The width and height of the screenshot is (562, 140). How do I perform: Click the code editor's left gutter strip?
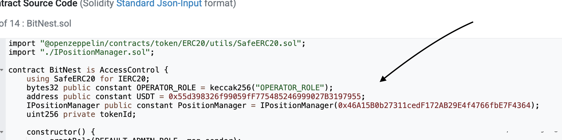point(3,95)
